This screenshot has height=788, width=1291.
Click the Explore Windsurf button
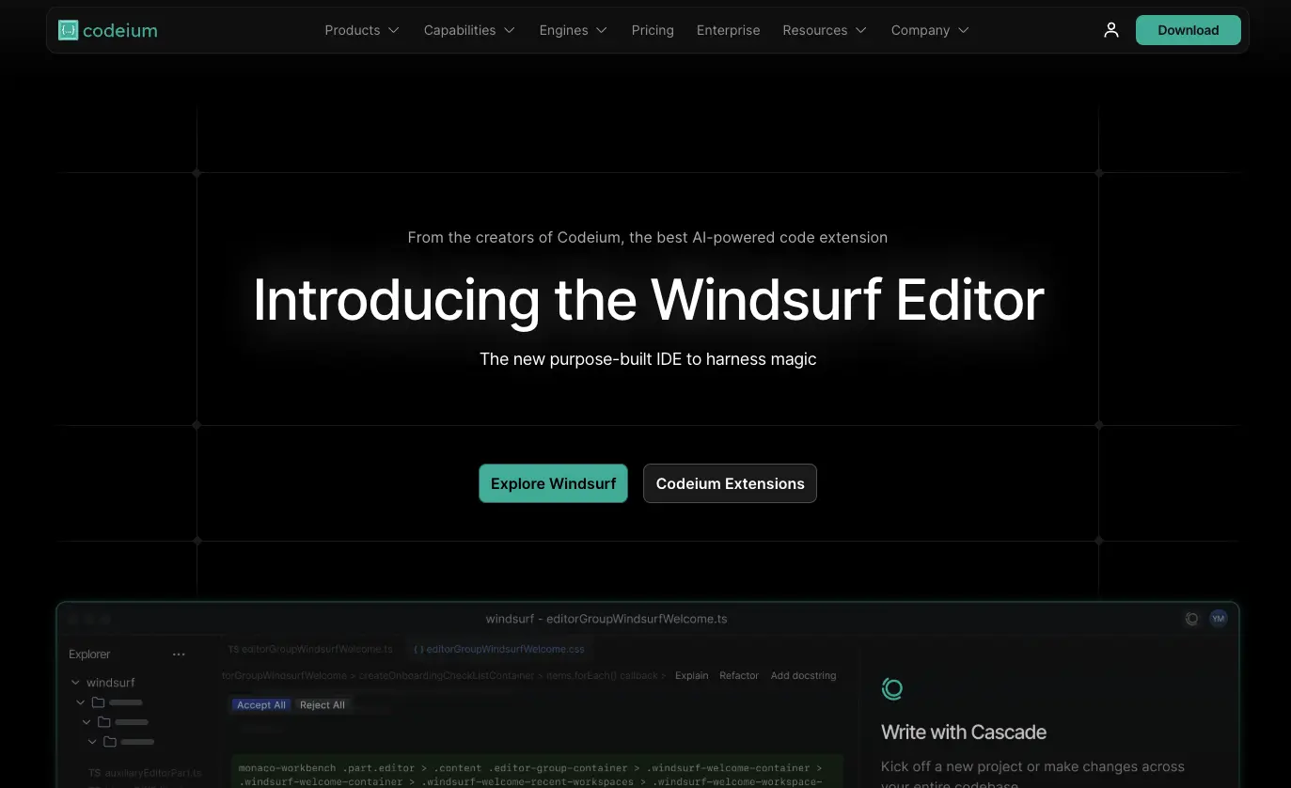click(553, 483)
